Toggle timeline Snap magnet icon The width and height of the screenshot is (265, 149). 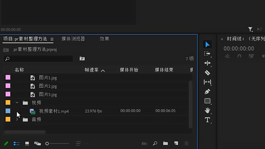[x=239, y=56]
